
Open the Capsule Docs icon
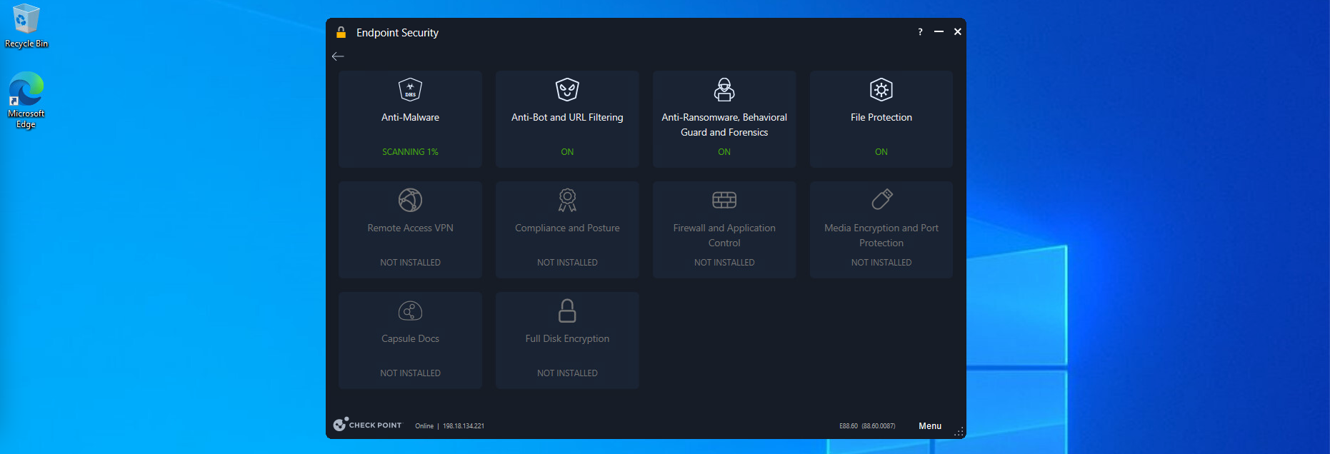tap(410, 311)
